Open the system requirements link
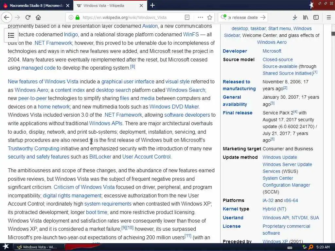 tap(108, 204)
